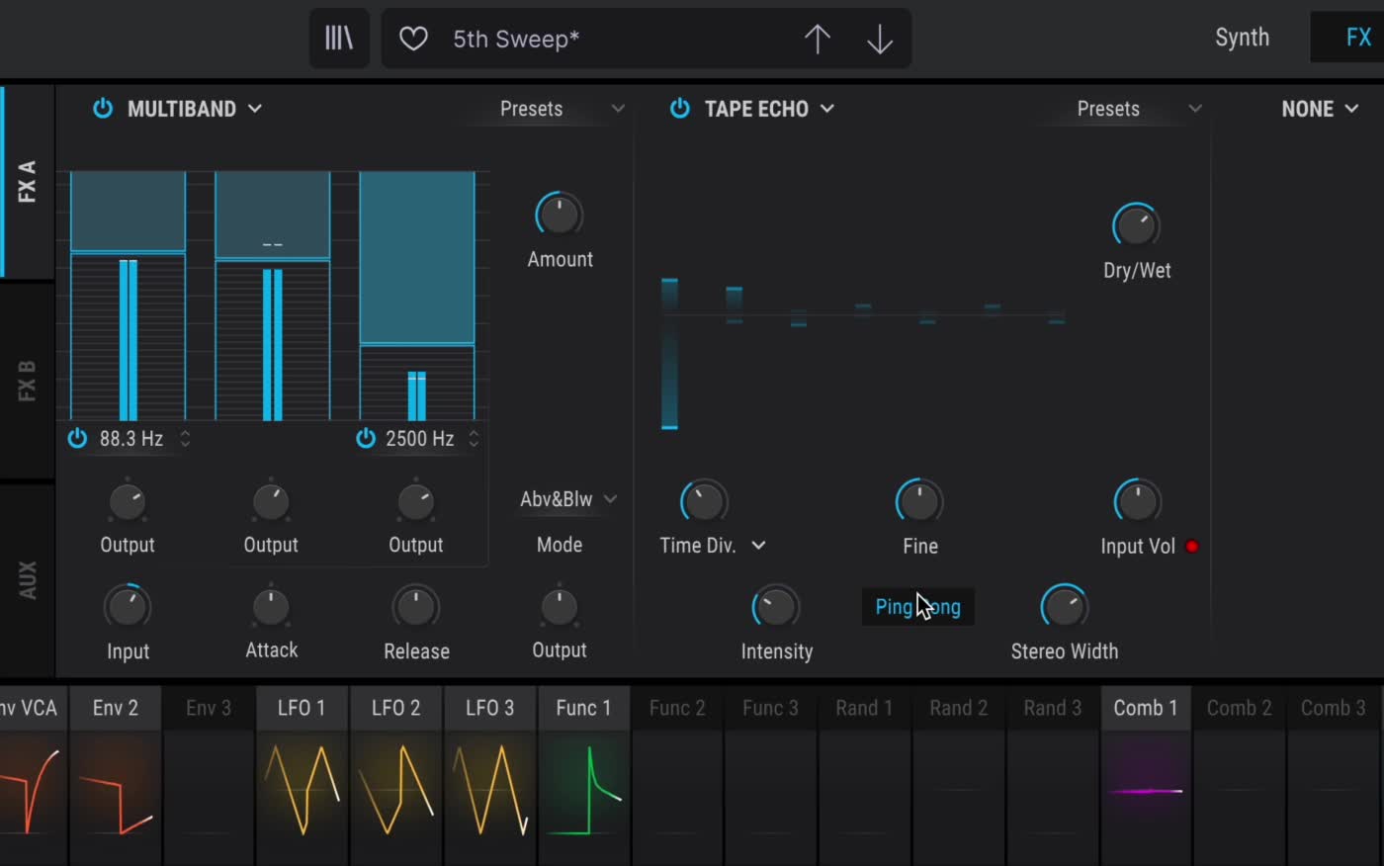Select the Rand 1 modulator tab

click(864, 708)
